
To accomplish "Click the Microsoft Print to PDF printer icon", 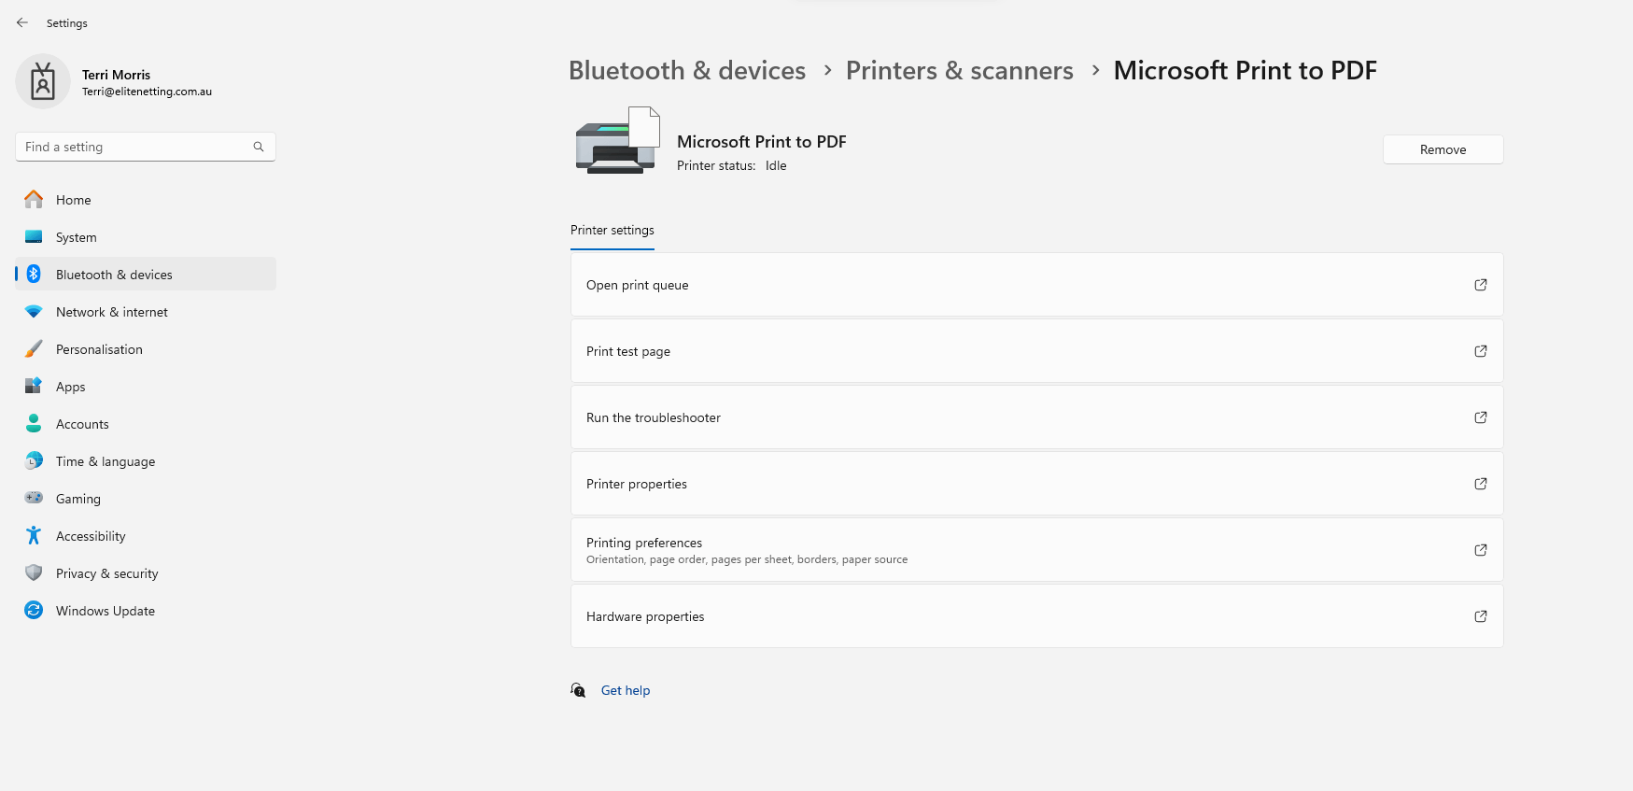I will 618,141.
